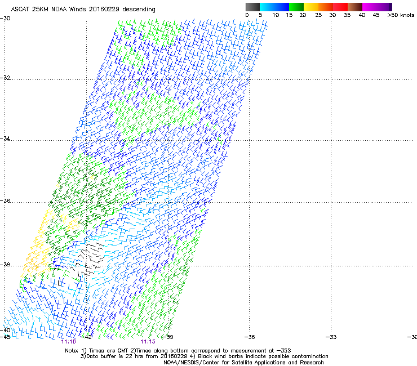Image resolution: width=417 pixels, height=366 pixels.
Task: Click the "-38" latitude axis label
Action: pos(5,265)
